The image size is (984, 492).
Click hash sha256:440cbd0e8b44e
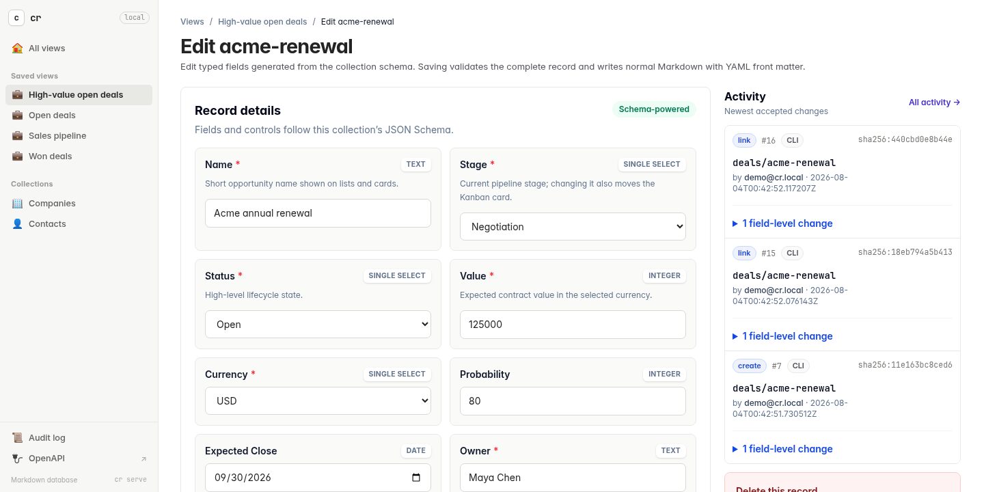[905, 139]
